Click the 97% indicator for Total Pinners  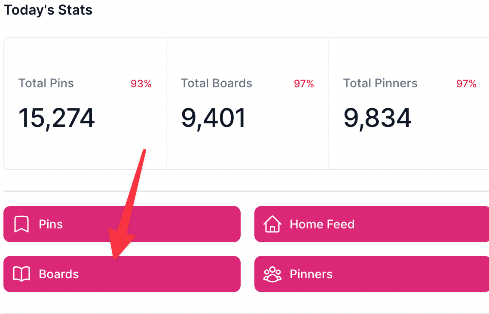(466, 83)
